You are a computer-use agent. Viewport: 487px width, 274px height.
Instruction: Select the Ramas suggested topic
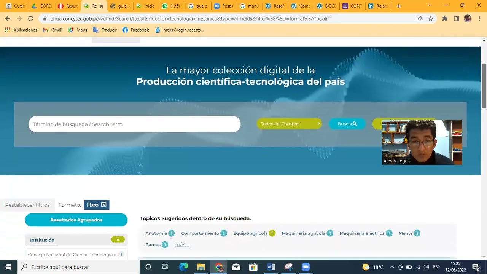pos(157,245)
